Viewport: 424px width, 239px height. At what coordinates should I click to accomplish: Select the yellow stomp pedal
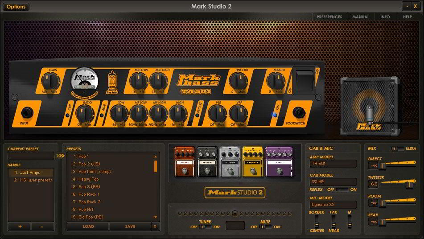click(253, 162)
